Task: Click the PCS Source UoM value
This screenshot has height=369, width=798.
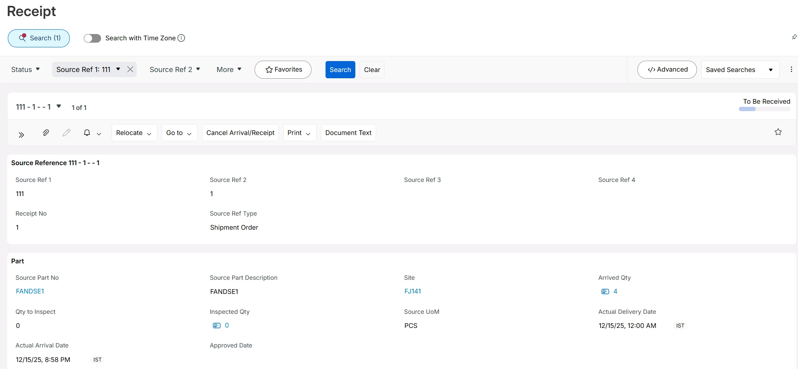Action: click(411, 326)
